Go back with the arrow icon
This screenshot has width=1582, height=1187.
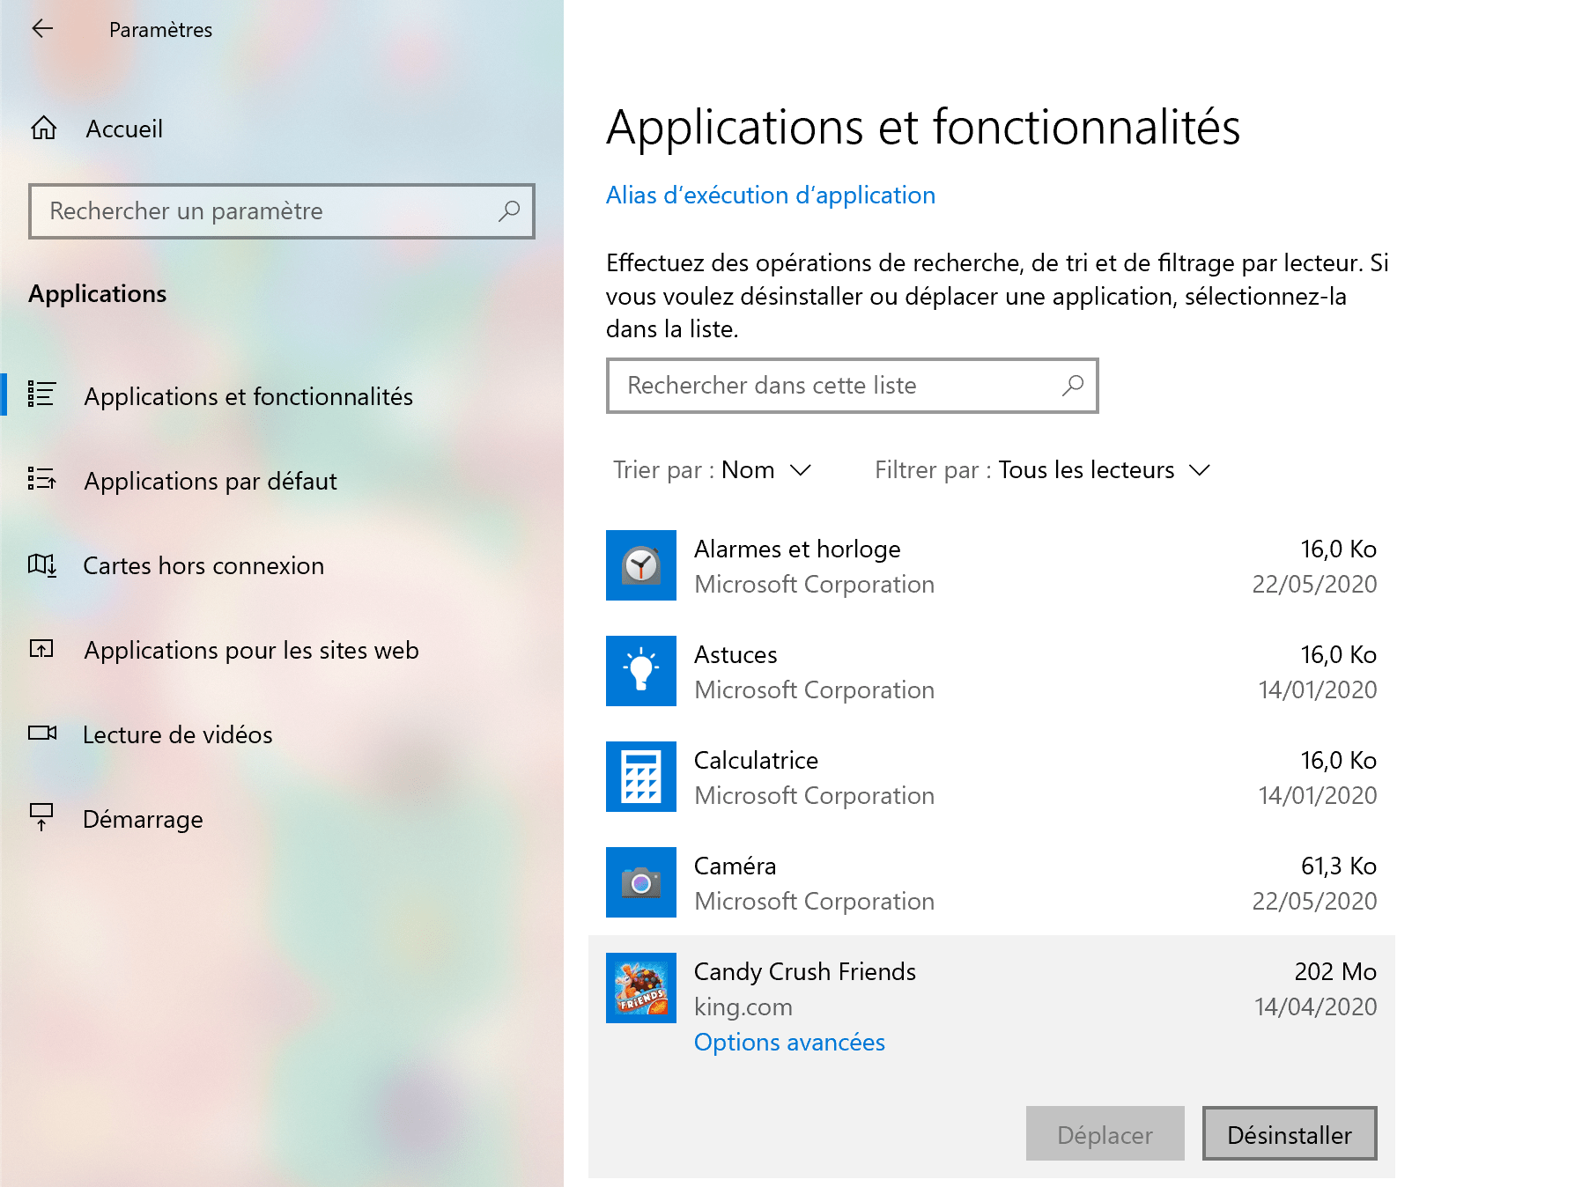(42, 29)
